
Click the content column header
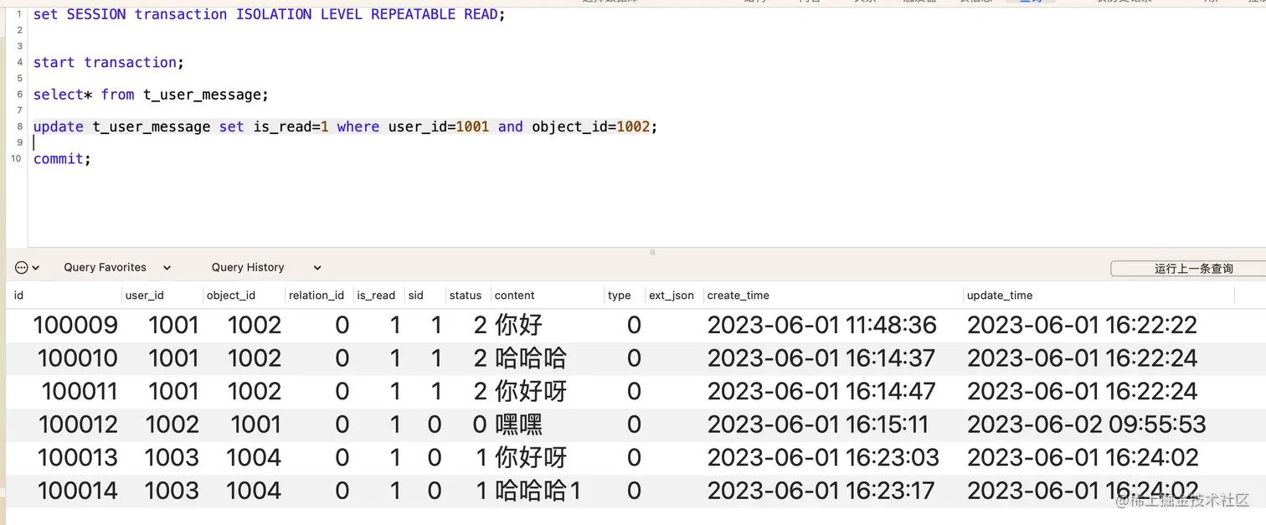click(x=514, y=295)
